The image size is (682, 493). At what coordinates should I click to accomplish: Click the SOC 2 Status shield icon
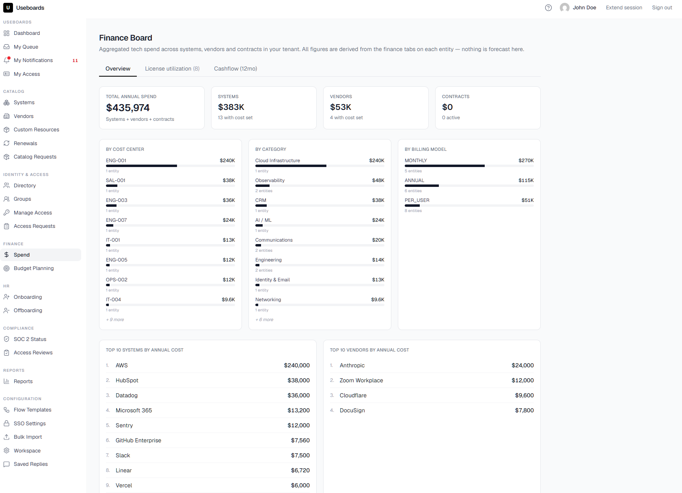point(6,339)
